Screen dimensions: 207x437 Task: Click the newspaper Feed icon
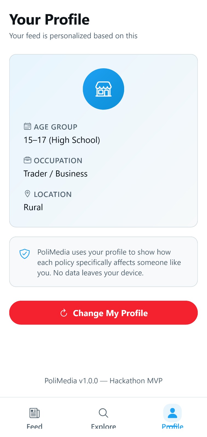(x=34, y=413)
